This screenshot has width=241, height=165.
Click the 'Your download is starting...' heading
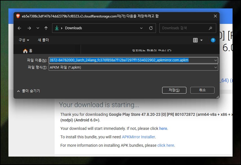pos(99,105)
